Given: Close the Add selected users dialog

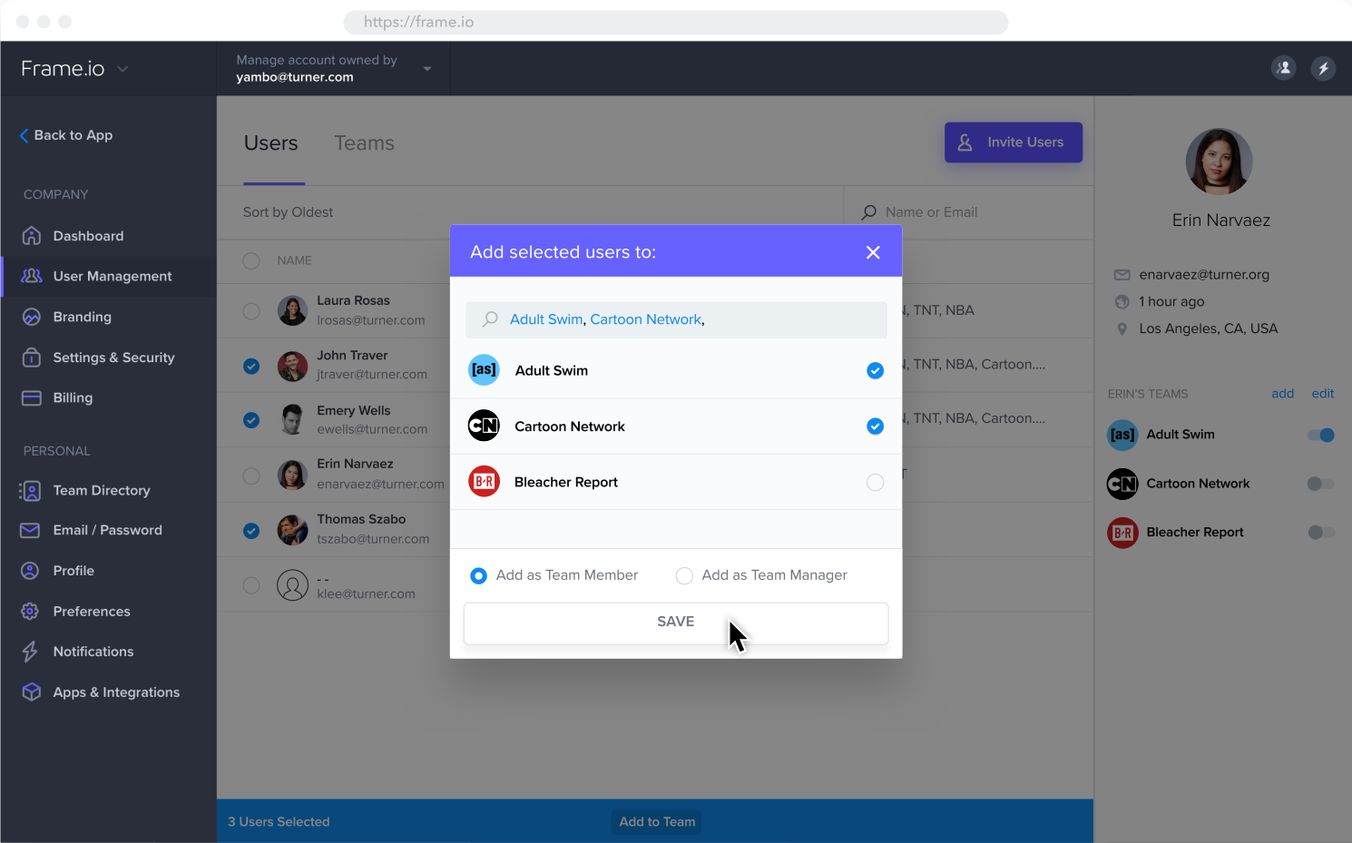Looking at the screenshot, I should pos(873,252).
